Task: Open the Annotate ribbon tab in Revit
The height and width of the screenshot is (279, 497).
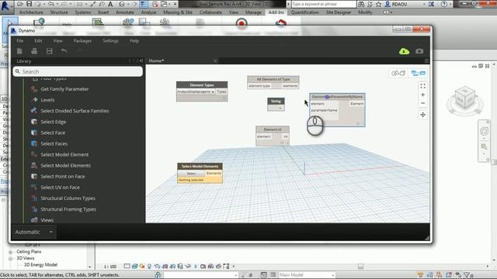Action: click(x=125, y=12)
